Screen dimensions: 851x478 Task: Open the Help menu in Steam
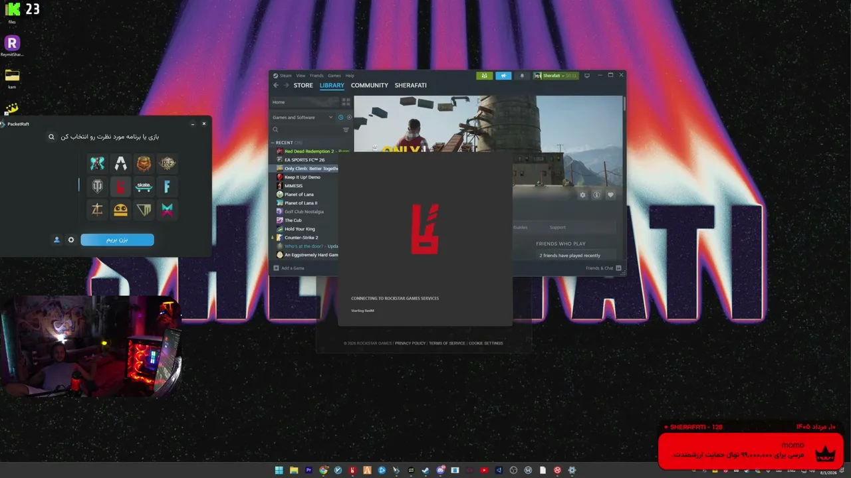coord(350,76)
